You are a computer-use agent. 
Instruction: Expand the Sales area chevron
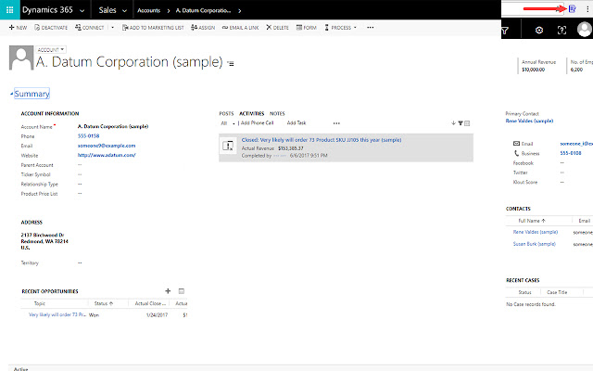(x=124, y=11)
